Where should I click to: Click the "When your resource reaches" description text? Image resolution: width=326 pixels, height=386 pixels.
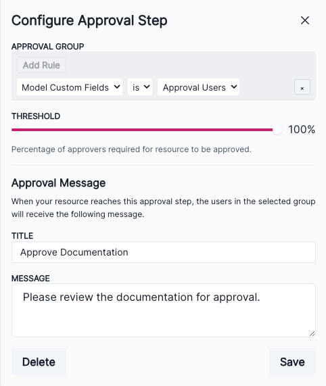(x=164, y=208)
